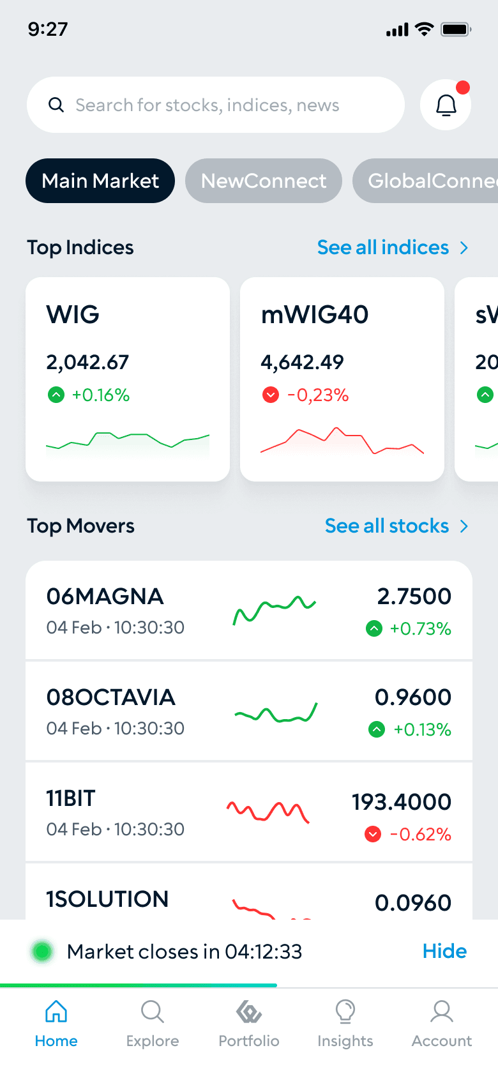Go to Explore tab icon

pyautogui.click(x=153, y=1012)
